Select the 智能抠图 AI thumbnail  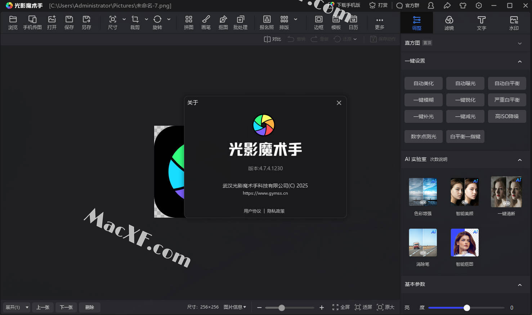coord(464,243)
